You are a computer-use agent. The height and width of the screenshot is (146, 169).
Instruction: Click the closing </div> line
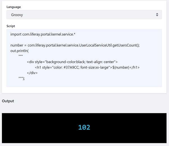[32, 73]
